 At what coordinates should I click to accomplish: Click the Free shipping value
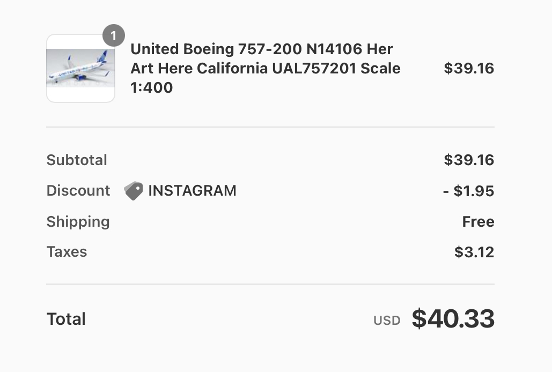[x=478, y=222]
